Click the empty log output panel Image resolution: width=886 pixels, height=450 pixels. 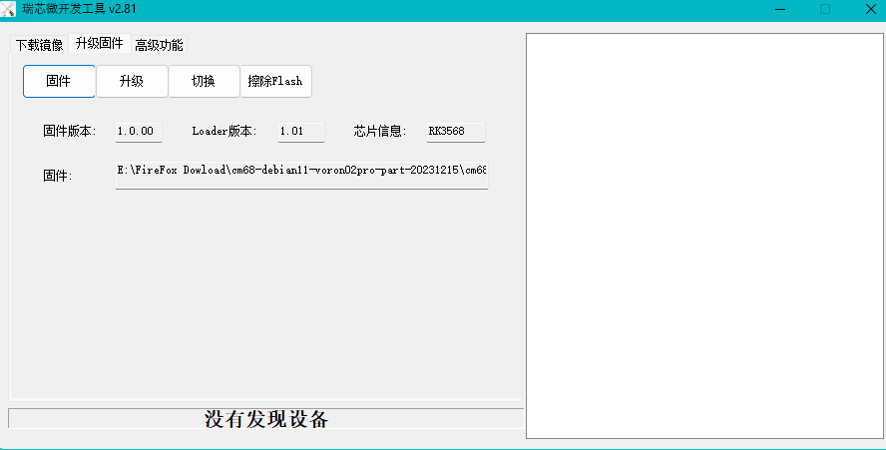click(704, 235)
